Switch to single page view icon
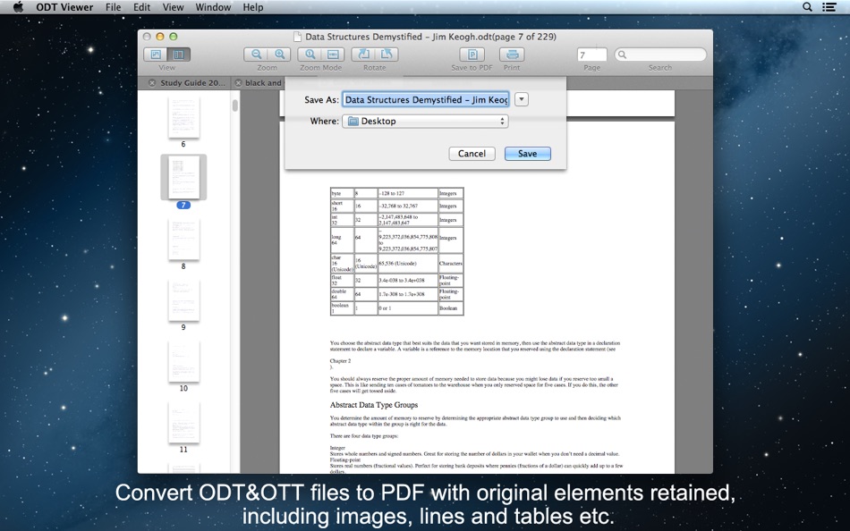 156,55
